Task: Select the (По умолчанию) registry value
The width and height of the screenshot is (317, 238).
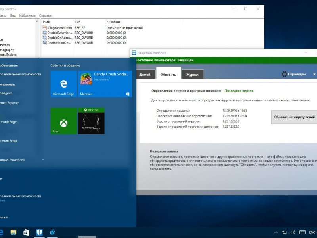Action: [57, 28]
